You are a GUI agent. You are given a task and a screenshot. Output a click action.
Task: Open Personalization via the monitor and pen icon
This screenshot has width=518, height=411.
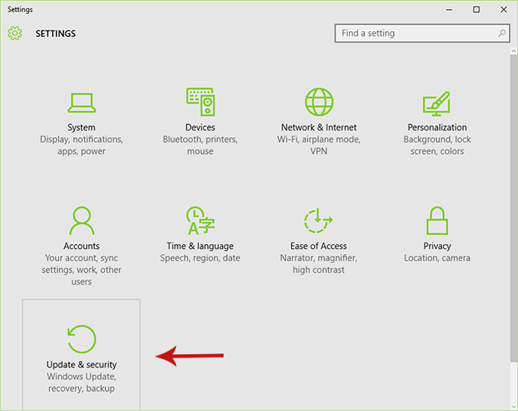[437, 103]
